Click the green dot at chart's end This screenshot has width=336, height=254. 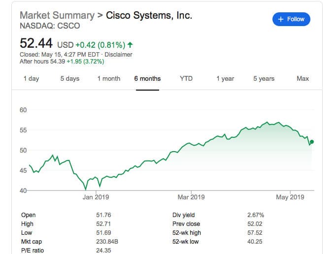pyautogui.click(x=312, y=142)
